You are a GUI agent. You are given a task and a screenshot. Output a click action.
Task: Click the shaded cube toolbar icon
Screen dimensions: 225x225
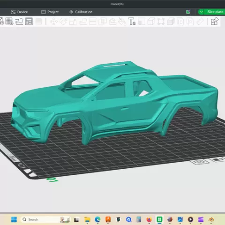click(171, 22)
